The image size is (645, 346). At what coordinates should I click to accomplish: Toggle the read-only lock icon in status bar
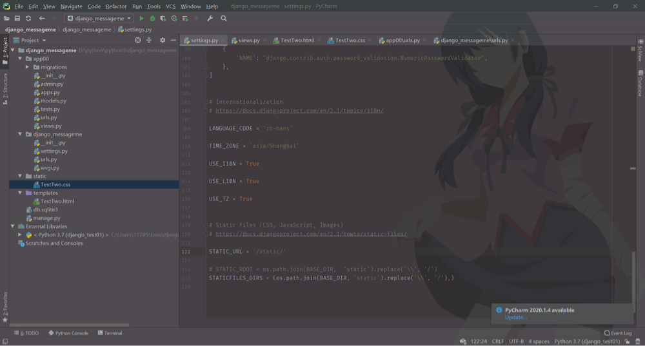pos(628,341)
